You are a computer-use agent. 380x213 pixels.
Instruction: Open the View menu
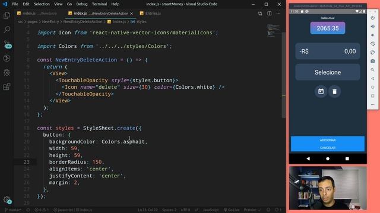tap(58, 4)
